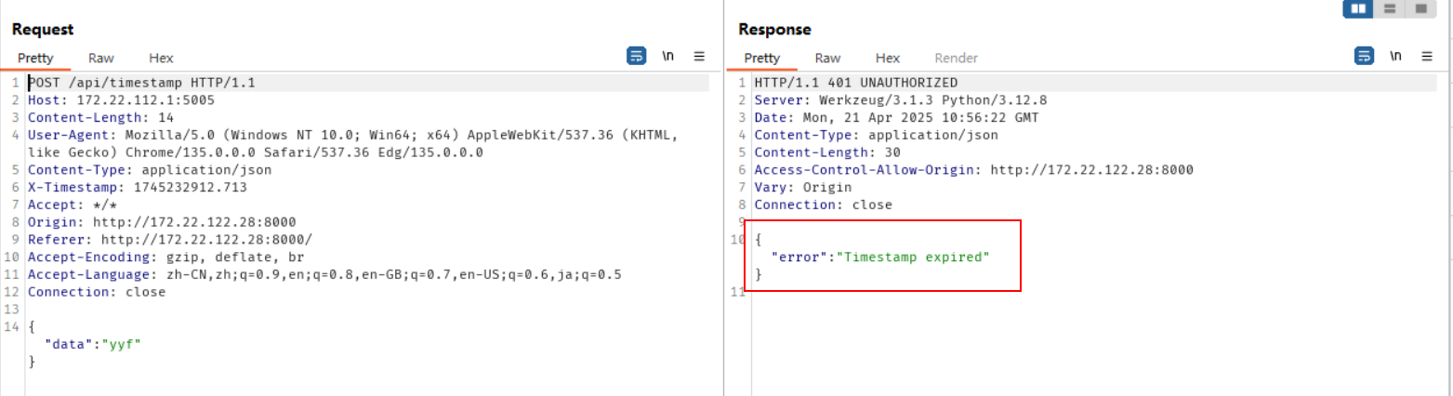1453x396 pixels.
Task: Select side-by-side split layout icon
Action: click(1359, 8)
